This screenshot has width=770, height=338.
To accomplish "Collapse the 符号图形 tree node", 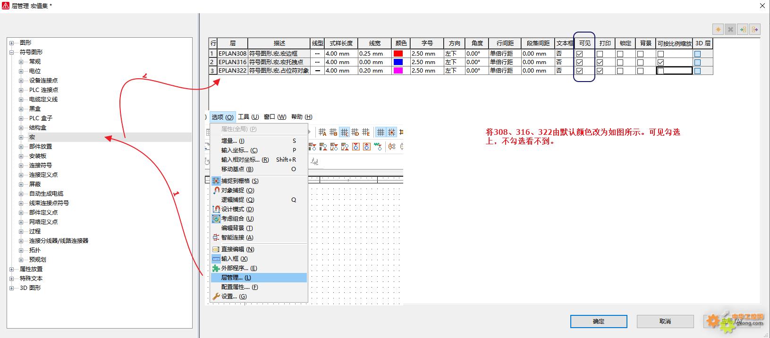I will (x=12, y=52).
